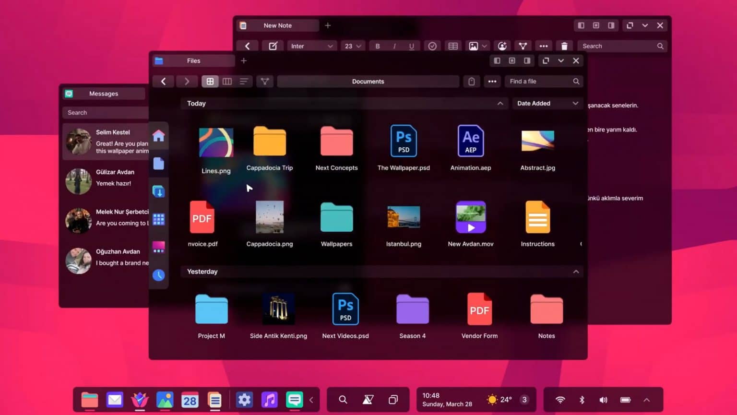The image size is (737, 415).
Task: Select column view in Files toolbar
Action: click(227, 81)
